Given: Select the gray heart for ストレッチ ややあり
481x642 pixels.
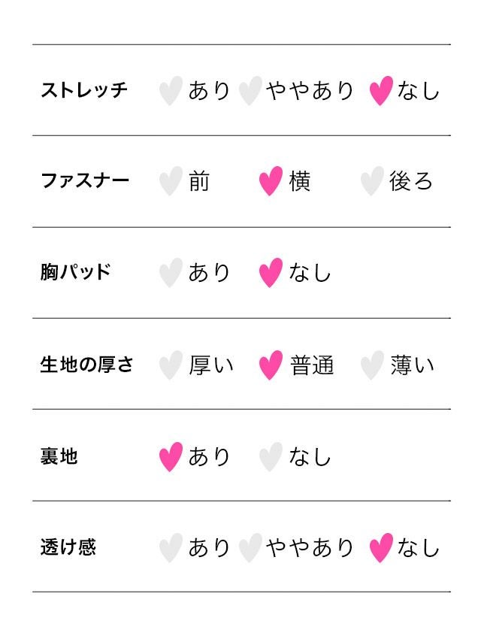Looking at the screenshot, I should click(x=250, y=91).
